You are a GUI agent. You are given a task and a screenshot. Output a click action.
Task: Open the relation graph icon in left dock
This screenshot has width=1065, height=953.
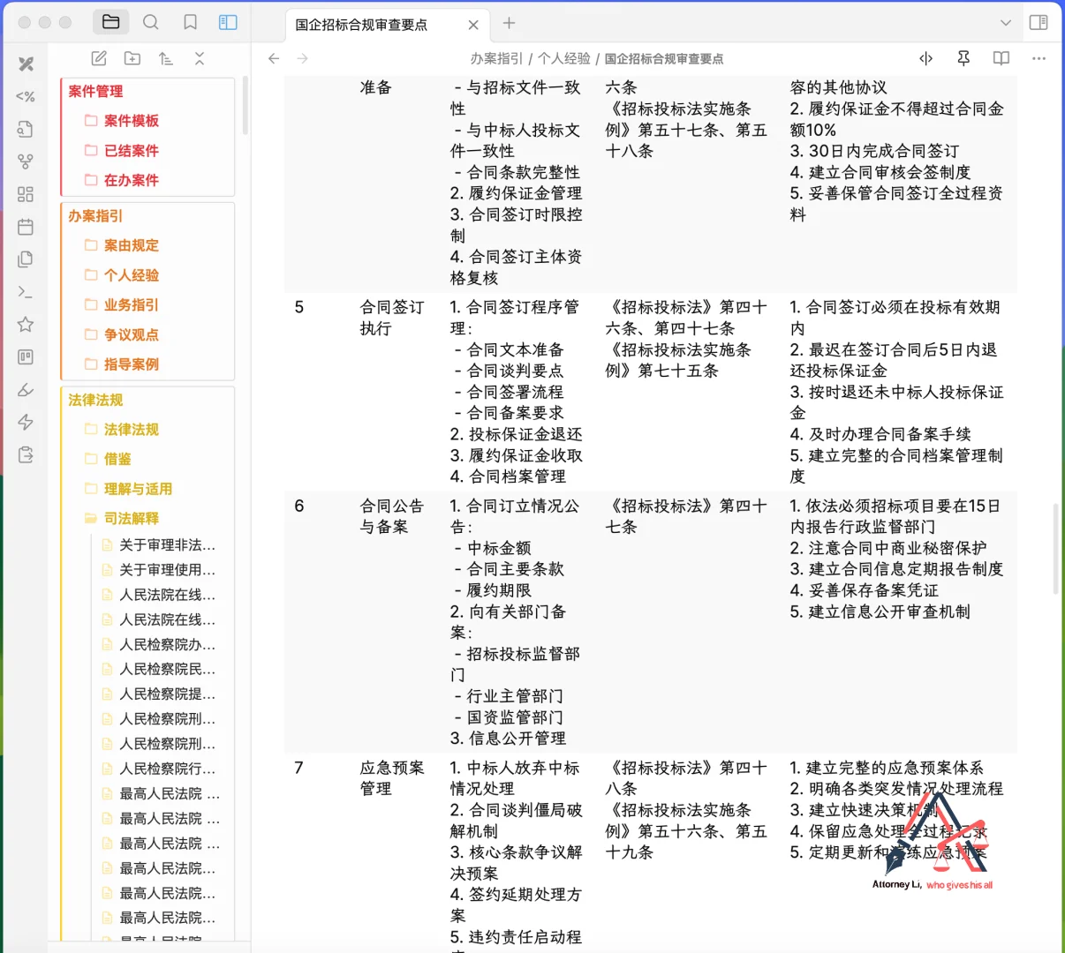(25, 161)
